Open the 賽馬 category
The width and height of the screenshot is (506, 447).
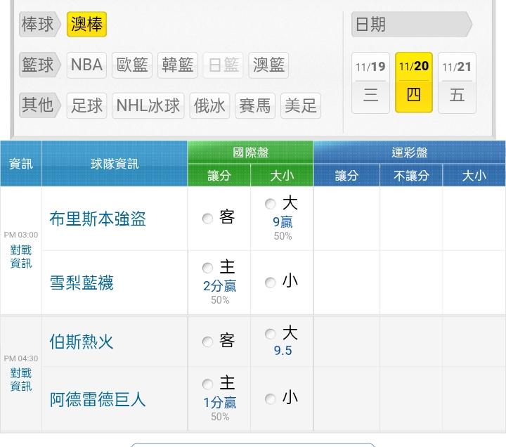[254, 105]
